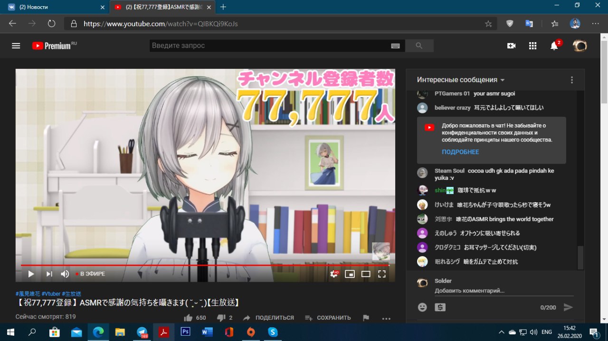The height and width of the screenshot is (341, 608).
Task: Open more actions ellipsis below video
Action: (386, 318)
